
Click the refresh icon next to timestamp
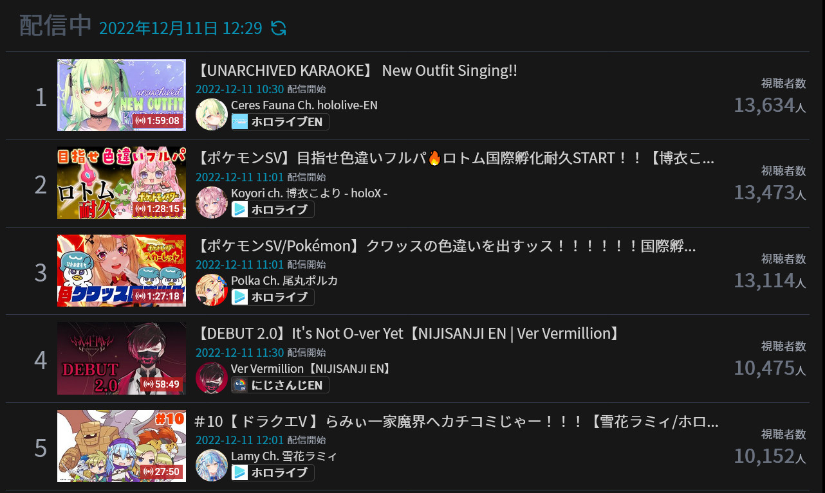tap(278, 28)
